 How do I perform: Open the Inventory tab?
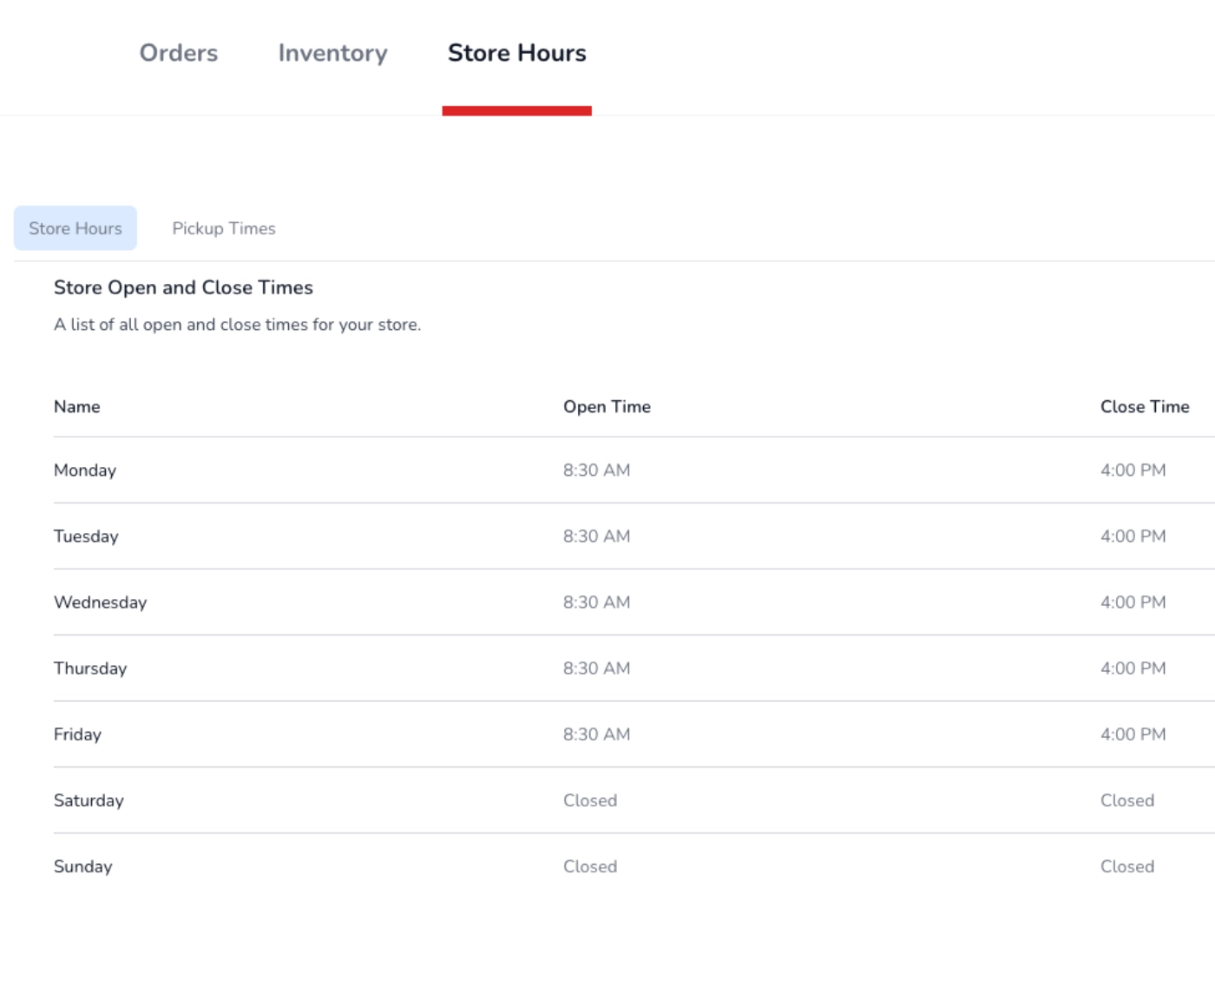[x=332, y=53]
